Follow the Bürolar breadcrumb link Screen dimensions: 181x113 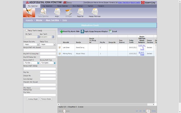[x=39, y=20]
